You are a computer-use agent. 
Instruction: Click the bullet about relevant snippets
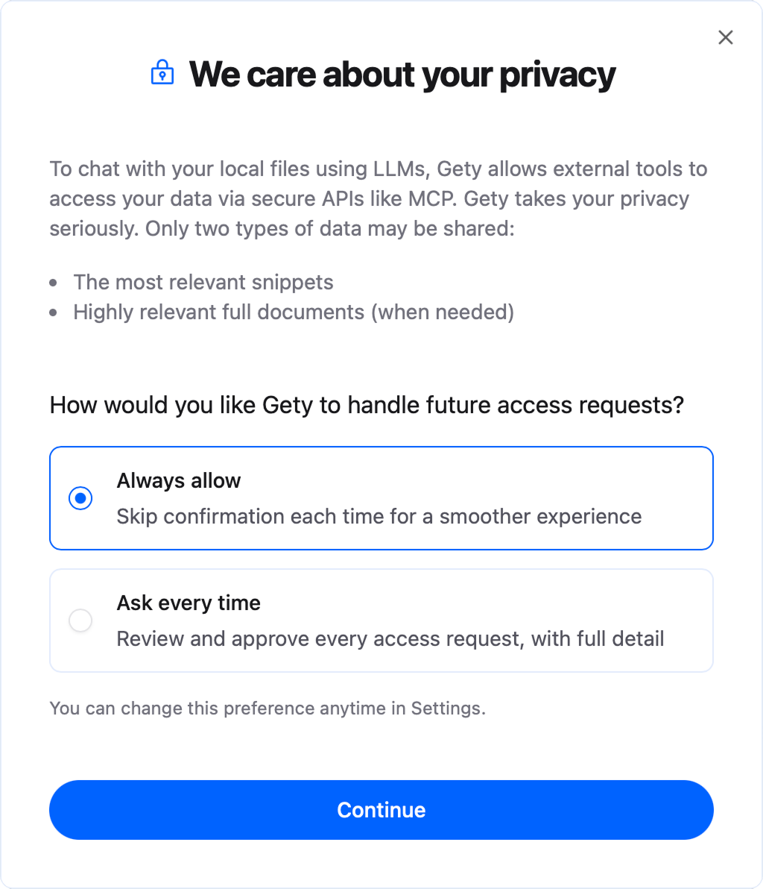tap(203, 282)
